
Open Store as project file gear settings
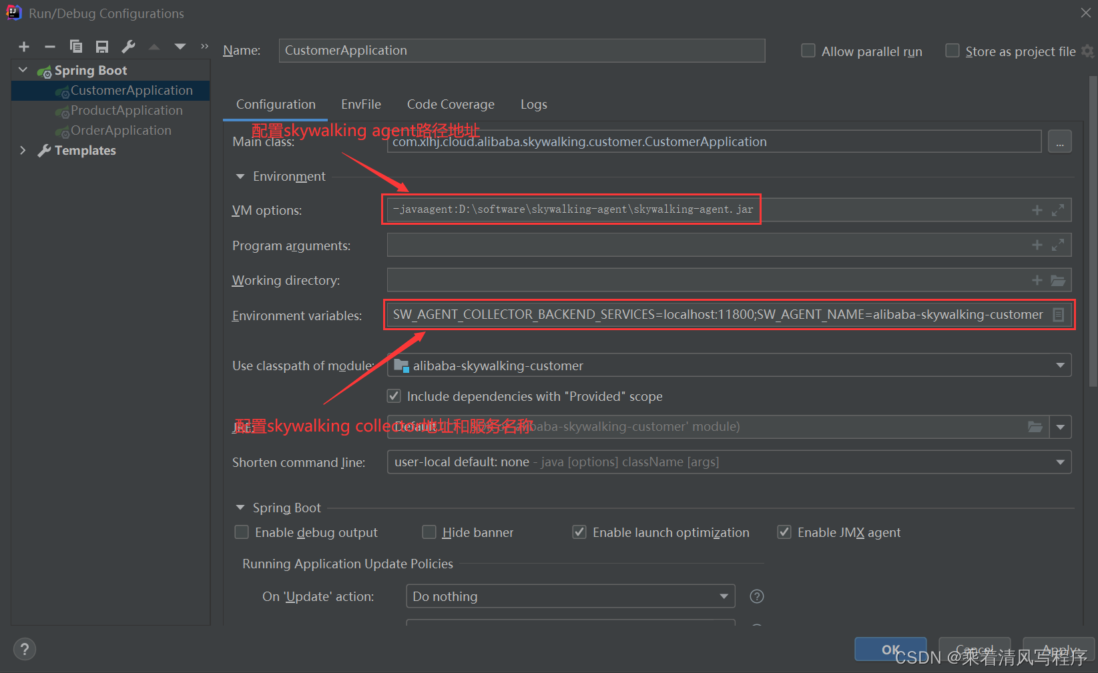[1088, 51]
